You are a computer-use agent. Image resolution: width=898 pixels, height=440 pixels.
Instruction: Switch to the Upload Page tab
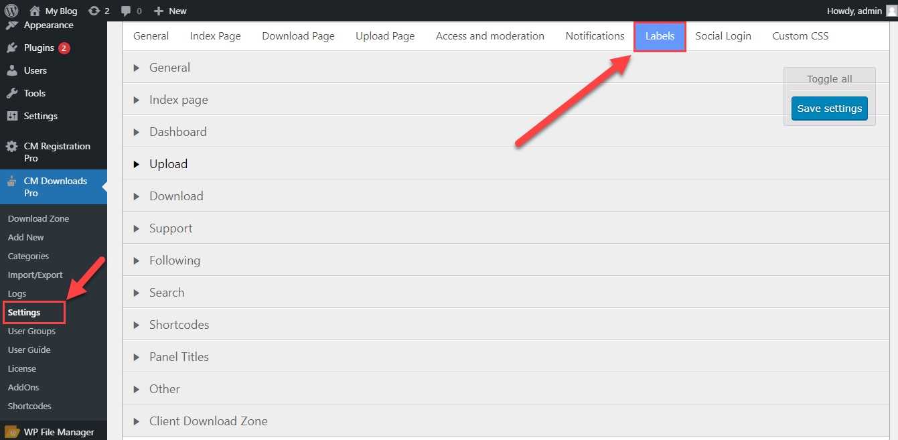click(x=385, y=36)
